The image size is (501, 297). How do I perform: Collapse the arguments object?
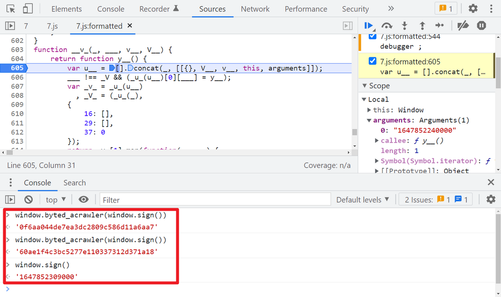369,120
